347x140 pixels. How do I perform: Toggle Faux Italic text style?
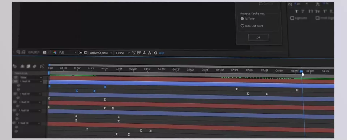[303, 11]
